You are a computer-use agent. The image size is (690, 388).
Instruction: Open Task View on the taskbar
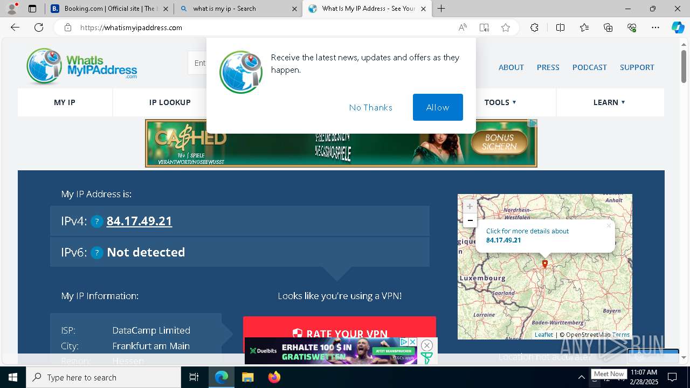[194, 377]
